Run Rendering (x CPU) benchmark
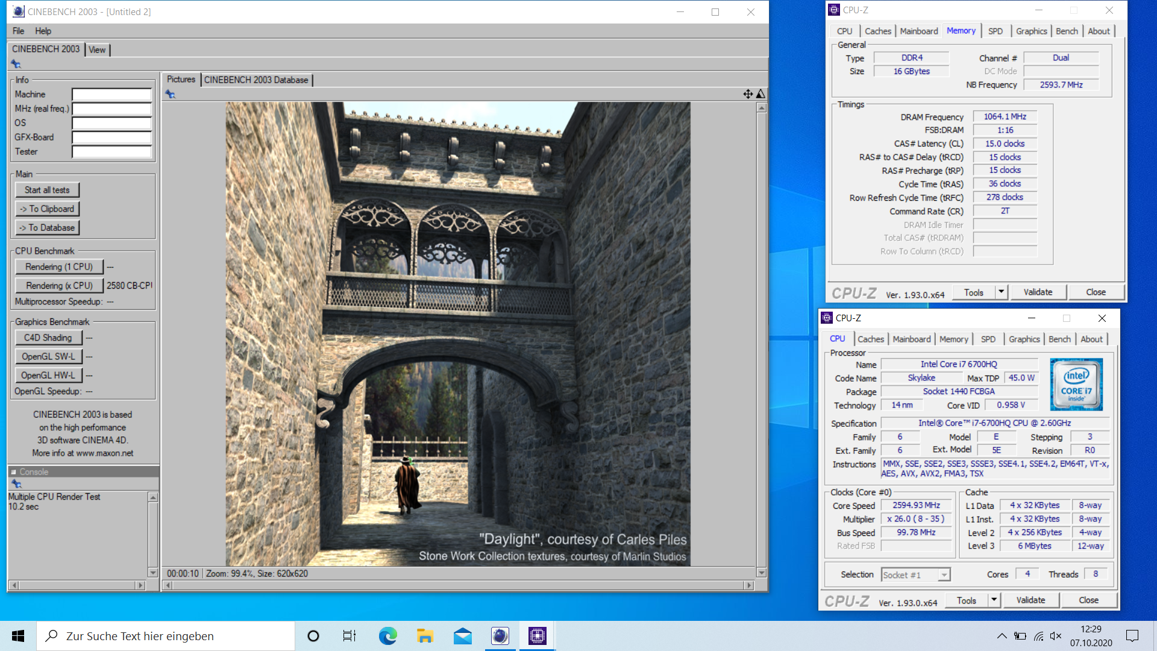 click(59, 286)
